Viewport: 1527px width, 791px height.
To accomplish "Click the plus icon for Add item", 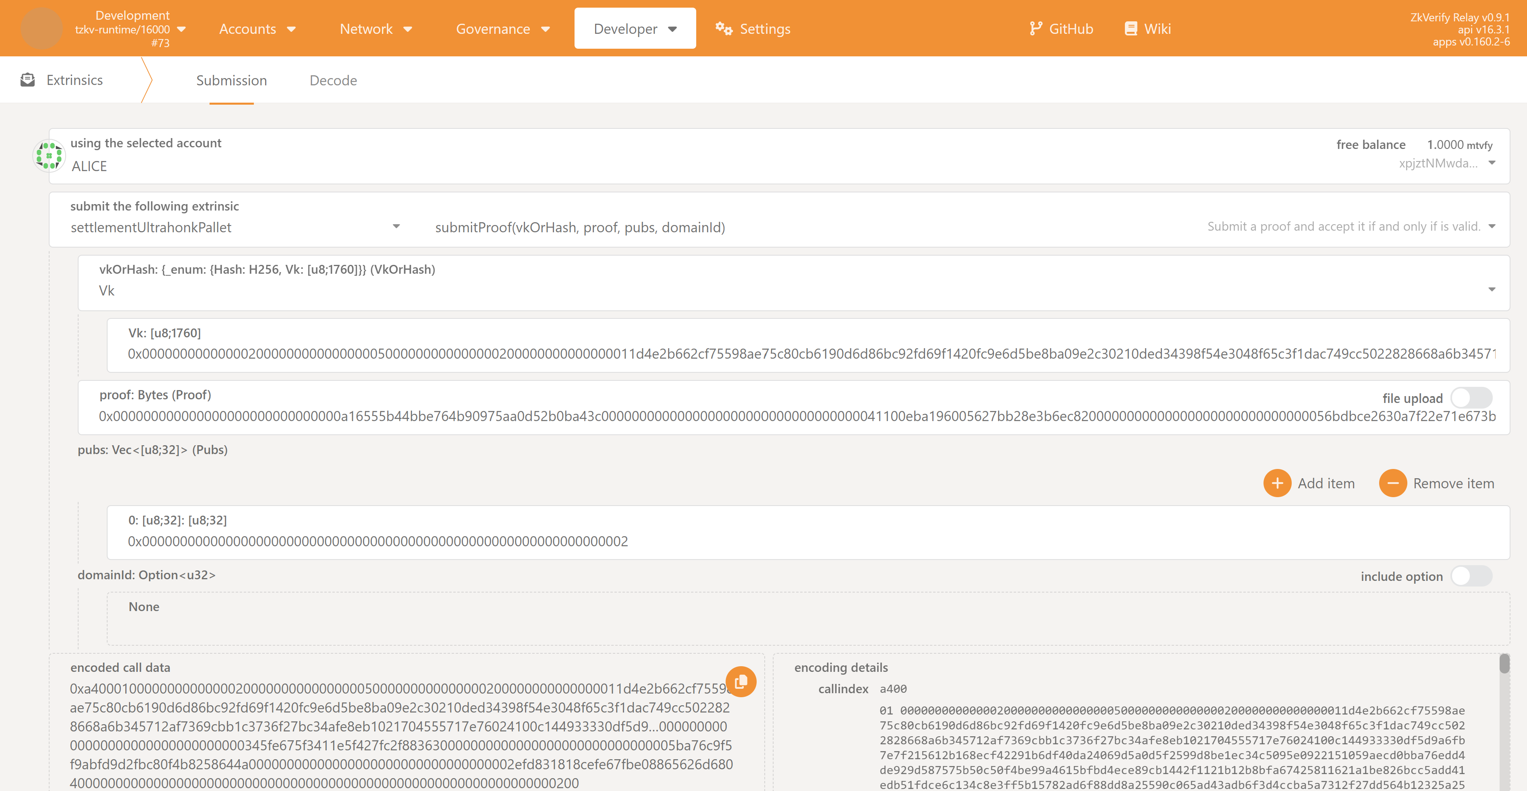I will [x=1277, y=483].
